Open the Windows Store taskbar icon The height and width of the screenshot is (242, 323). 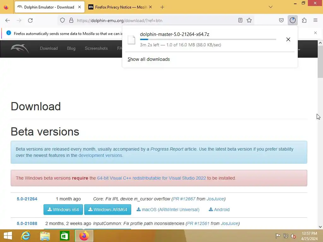[64, 236]
